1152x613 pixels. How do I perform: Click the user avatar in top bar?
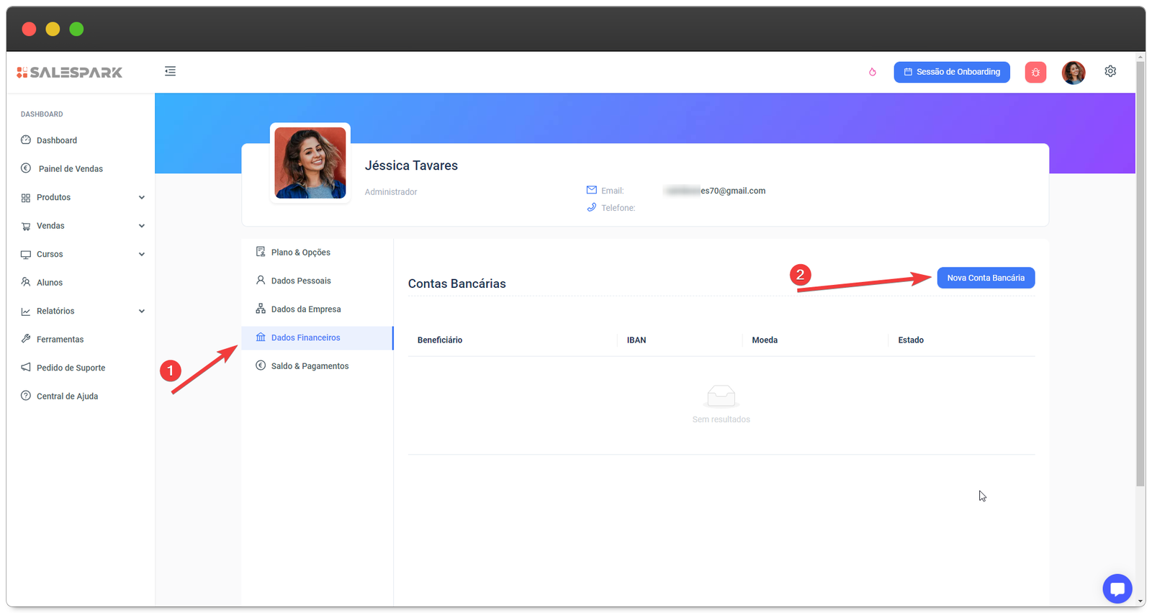pyautogui.click(x=1073, y=72)
